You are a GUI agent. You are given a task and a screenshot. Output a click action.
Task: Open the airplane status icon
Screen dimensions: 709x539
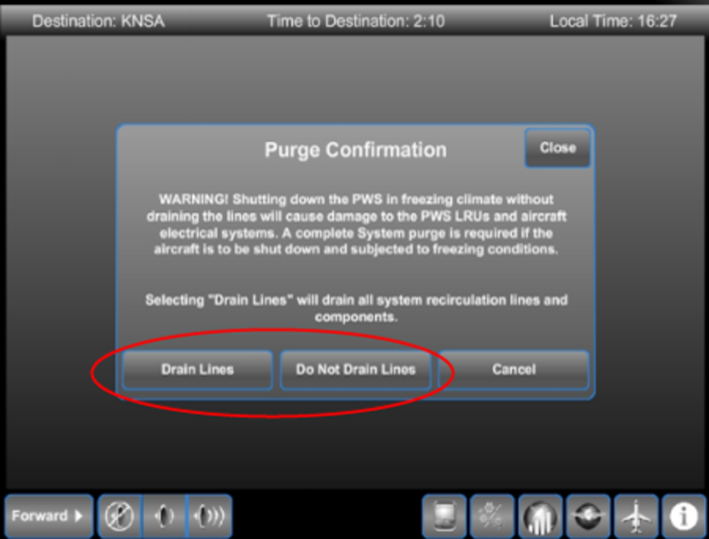coord(636,516)
